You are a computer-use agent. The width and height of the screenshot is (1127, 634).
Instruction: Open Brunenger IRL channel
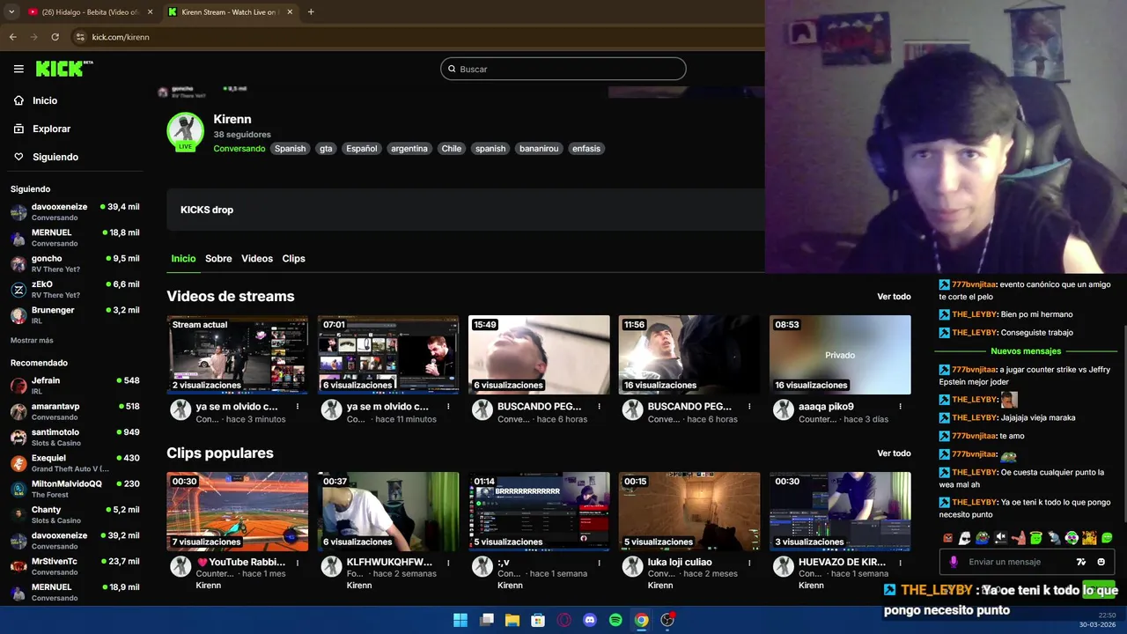tap(75, 314)
